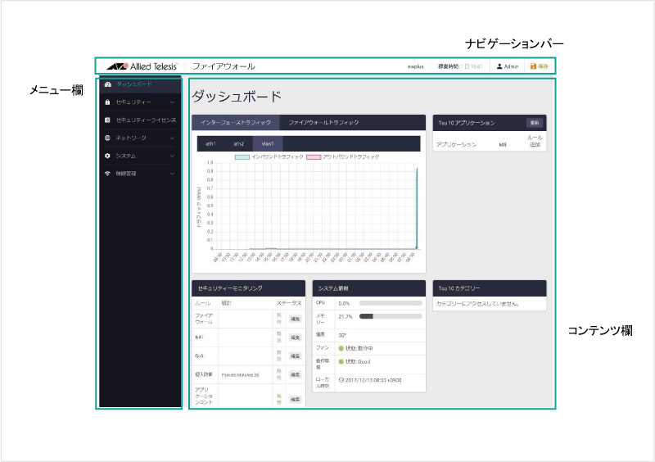Click the 30° temperature value
Image resolution: width=655 pixels, height=462 pixels.
tap(342, 335)
